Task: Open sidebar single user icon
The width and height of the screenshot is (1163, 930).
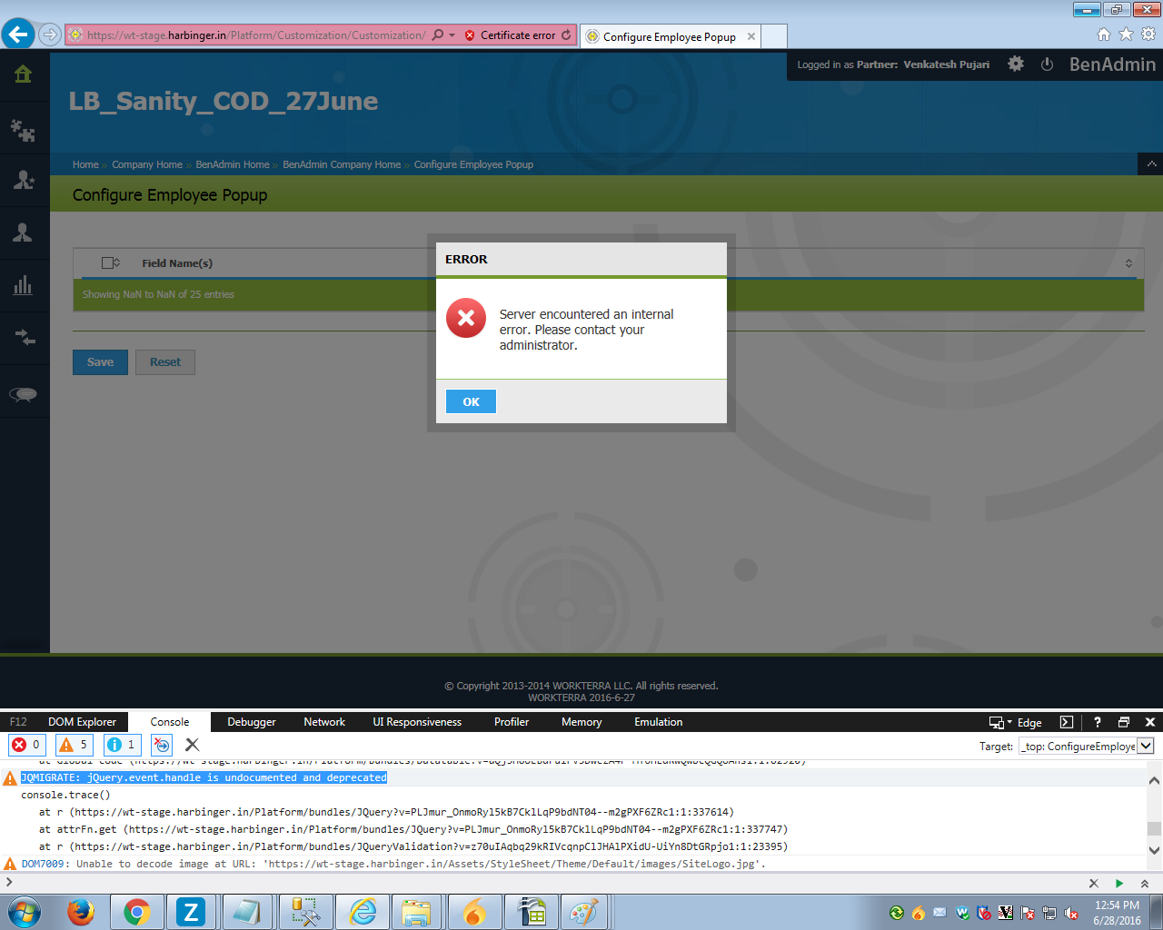Action: pos(24,232)
